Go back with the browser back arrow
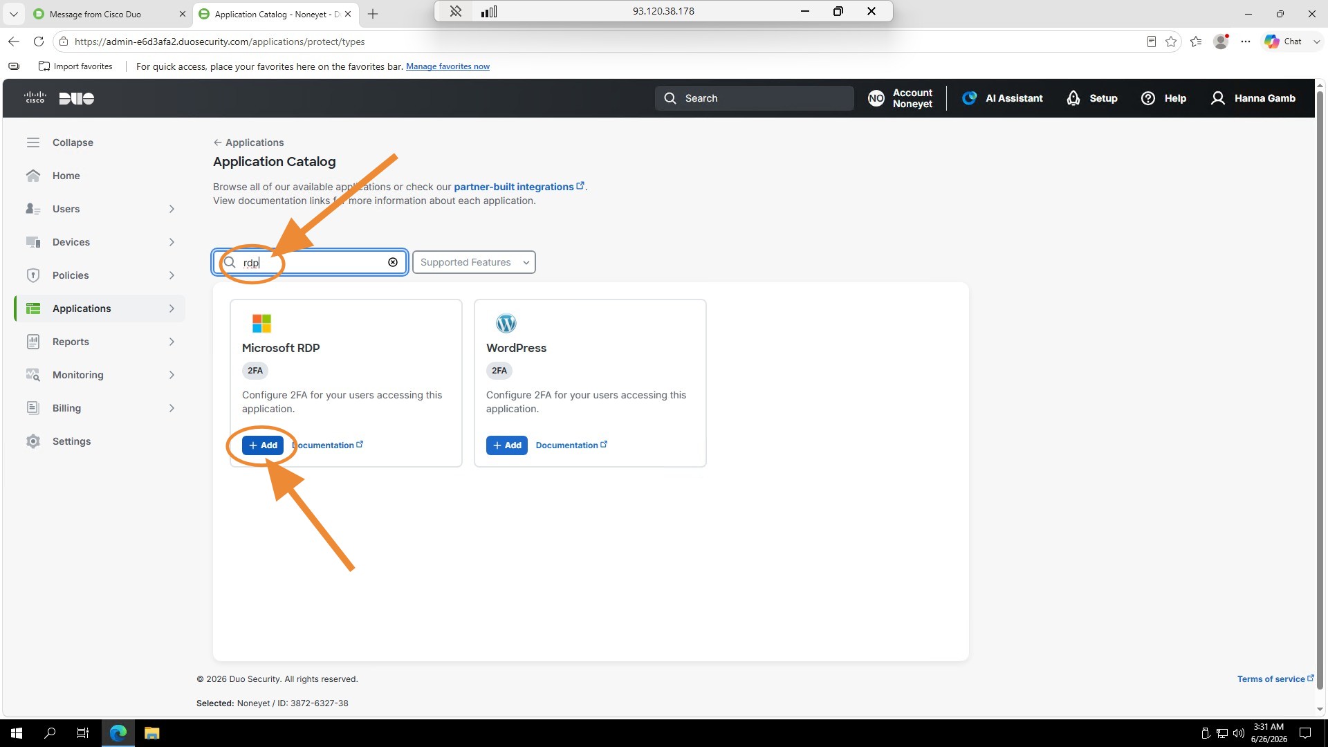 pos(14,41)
